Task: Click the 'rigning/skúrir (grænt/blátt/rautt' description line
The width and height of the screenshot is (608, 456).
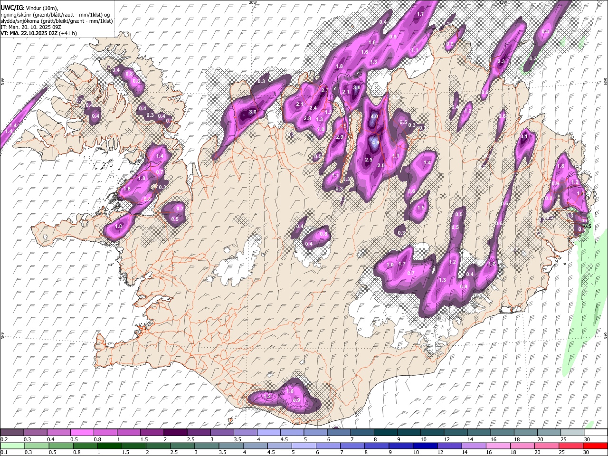Action: click(x=55, y=15)
